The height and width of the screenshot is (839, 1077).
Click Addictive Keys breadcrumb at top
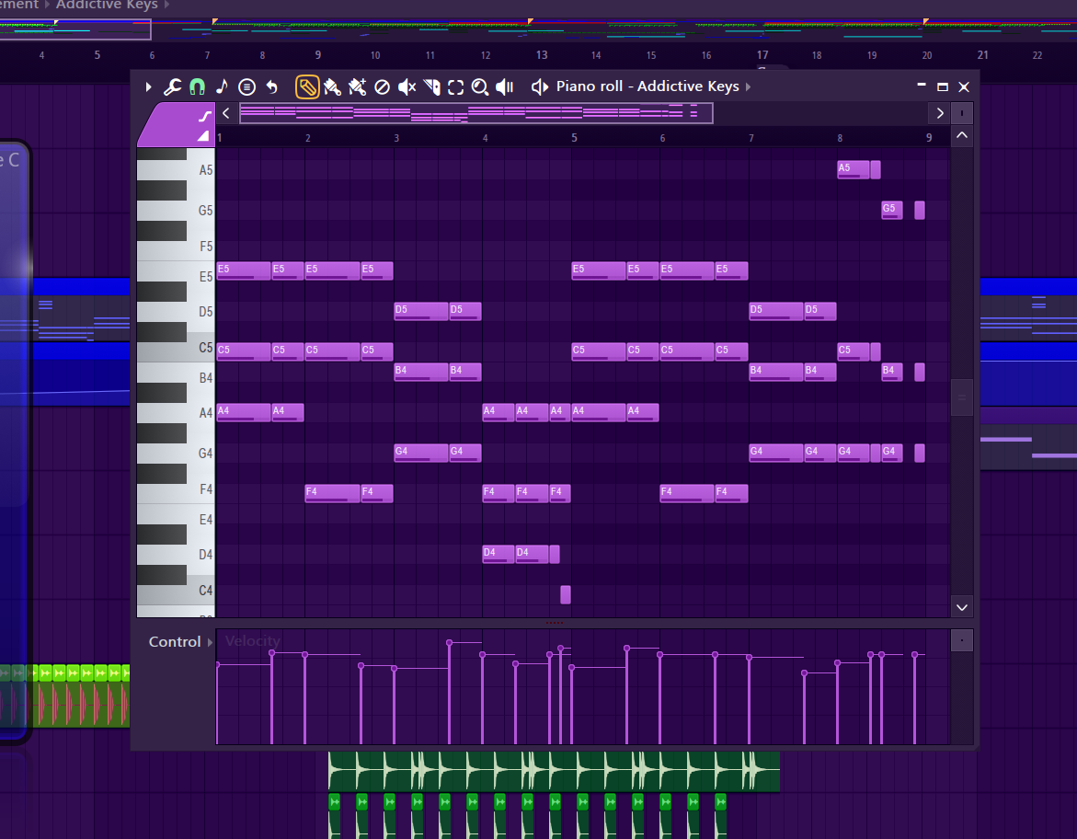click(107, 5)
